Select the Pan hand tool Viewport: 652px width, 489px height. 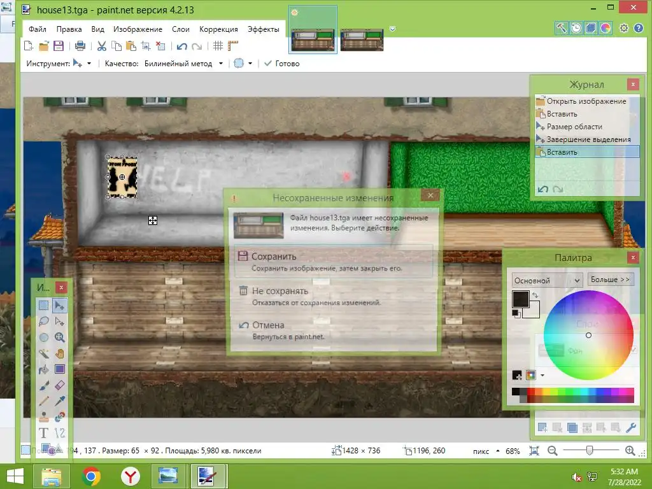(x=59, y=353)
